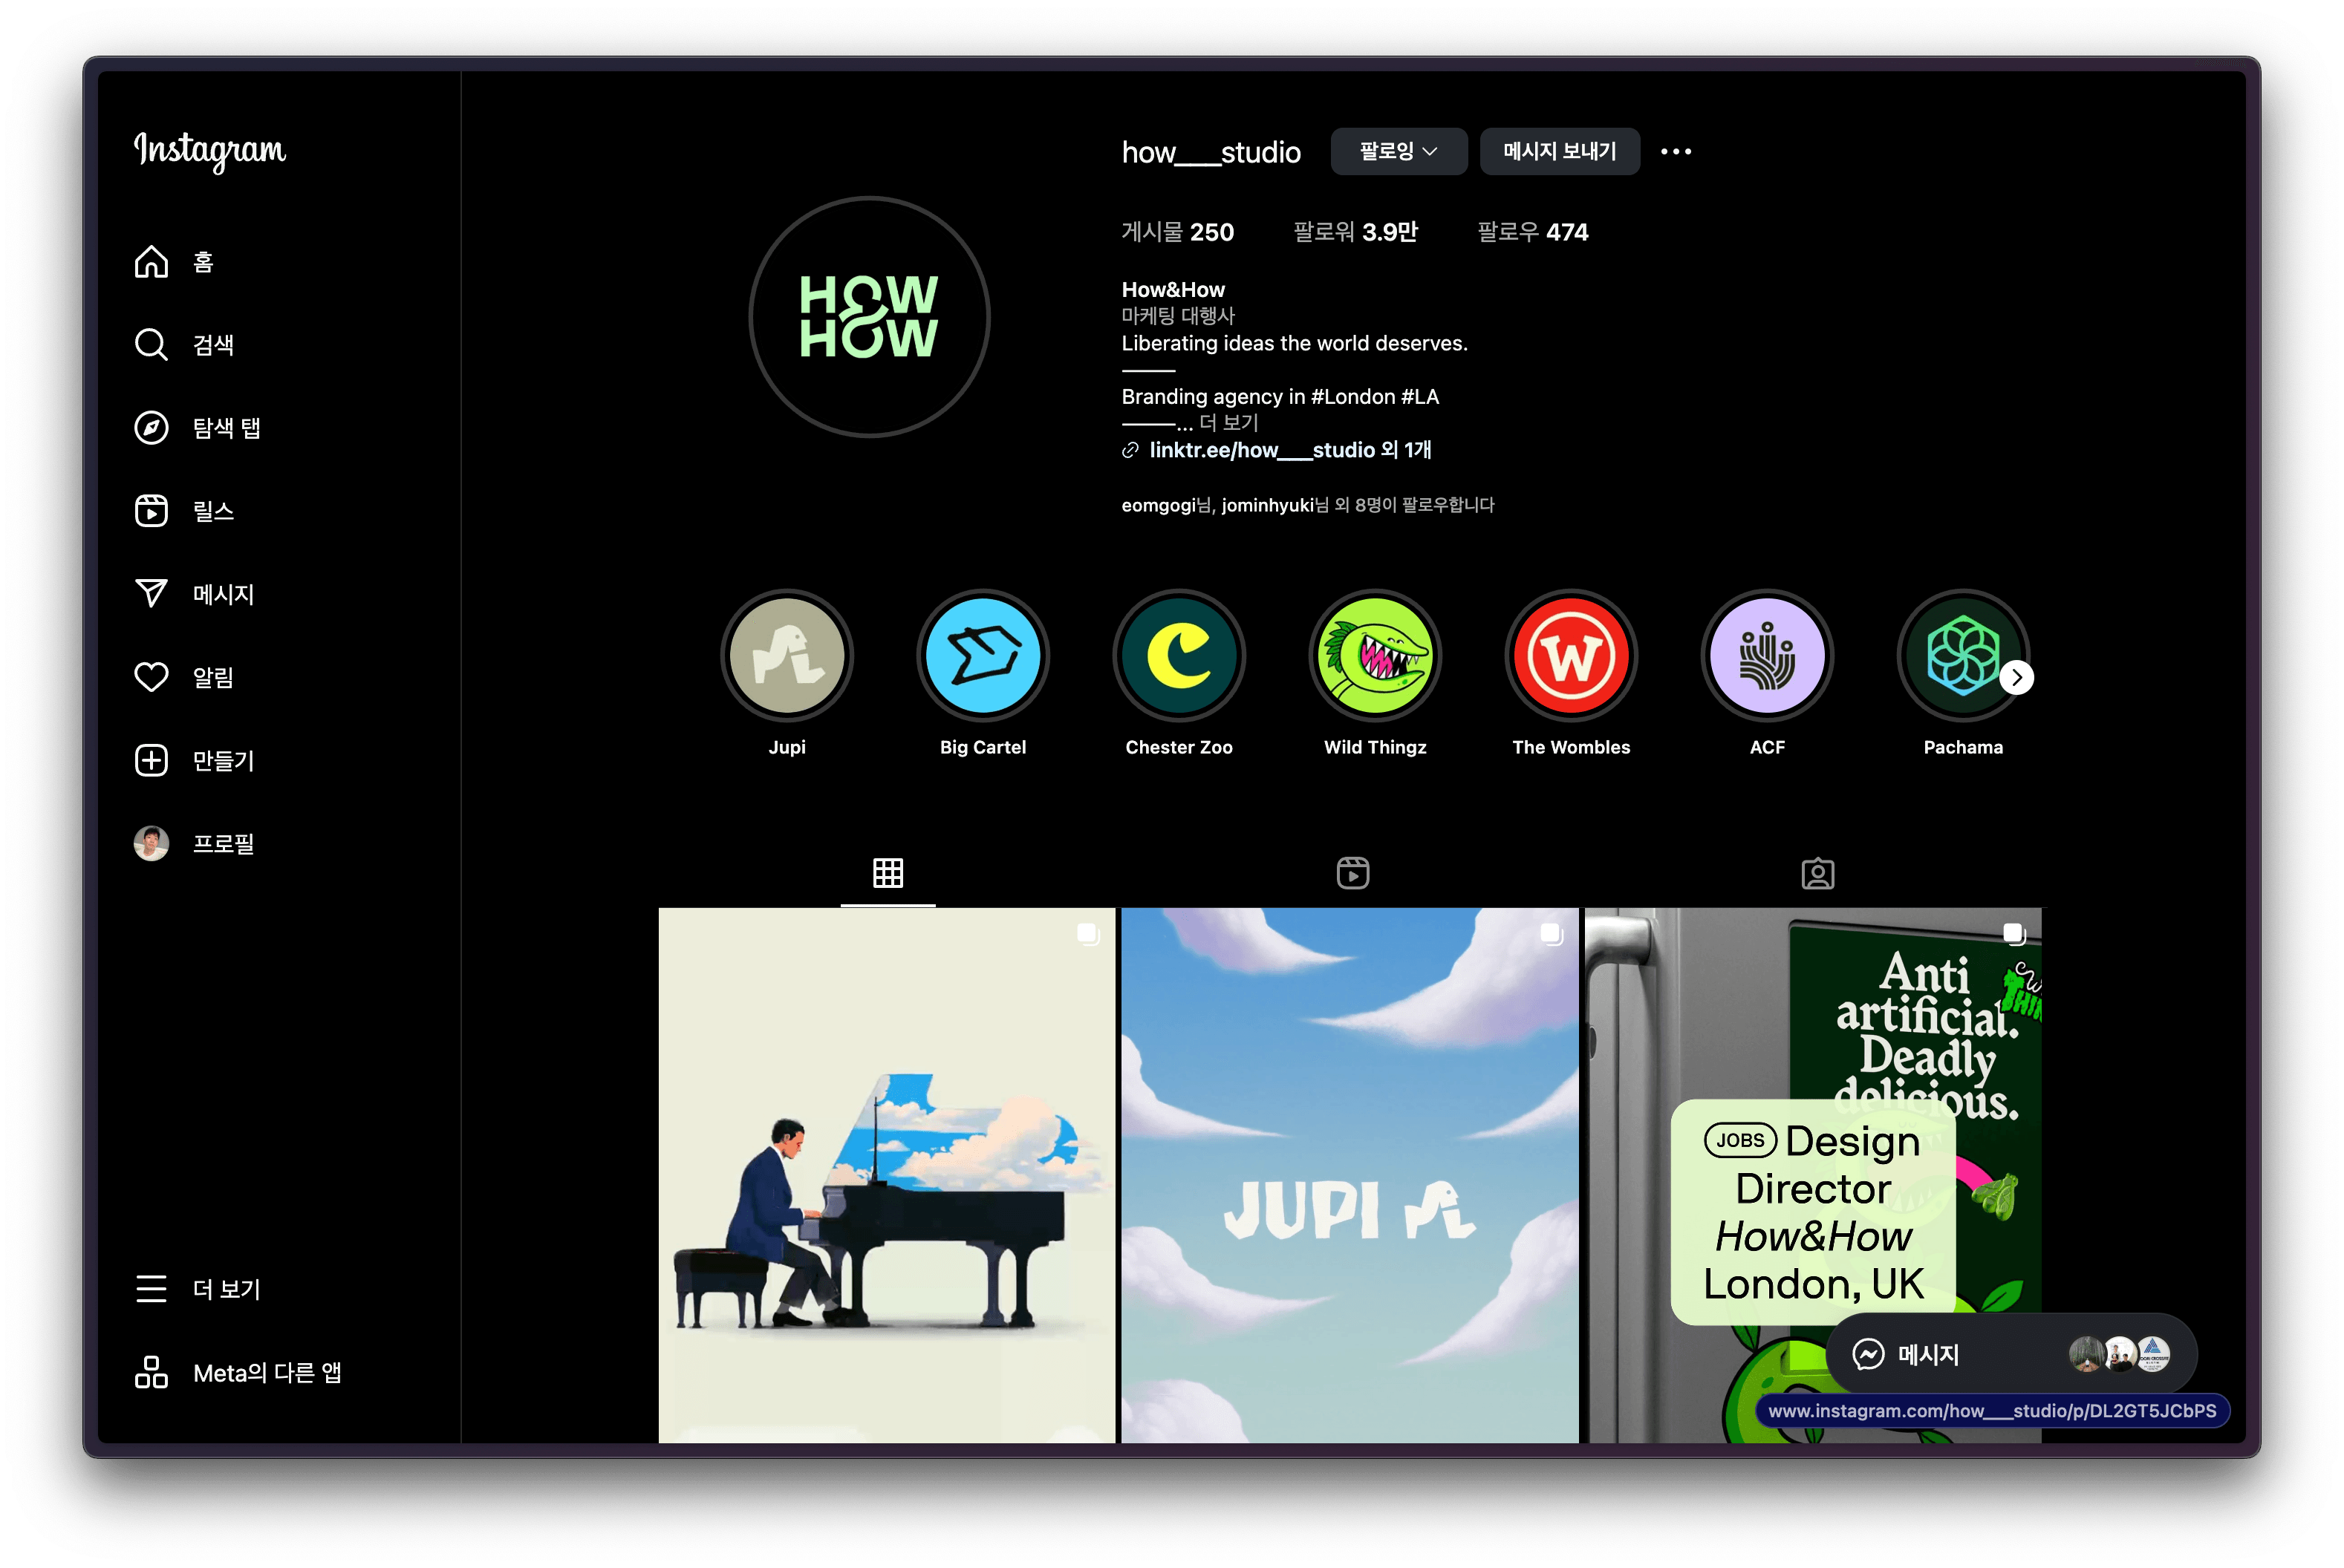Click the create (만들기) plus icon
This screenshot has width=2344, height=1568.
tap(151, 760)
